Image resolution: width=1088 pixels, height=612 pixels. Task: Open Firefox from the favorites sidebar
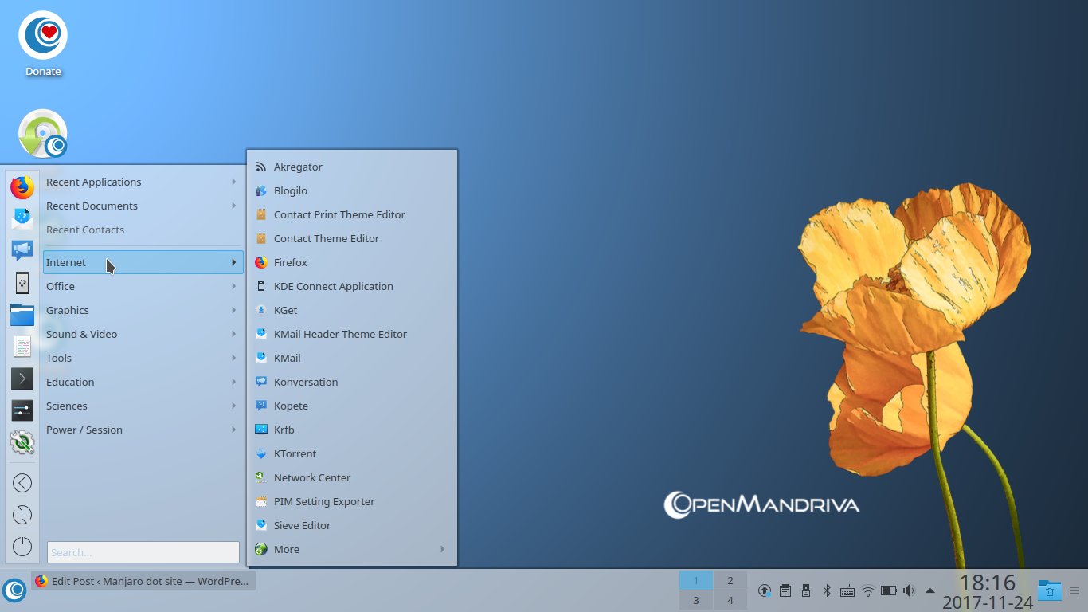pos(22,187)
